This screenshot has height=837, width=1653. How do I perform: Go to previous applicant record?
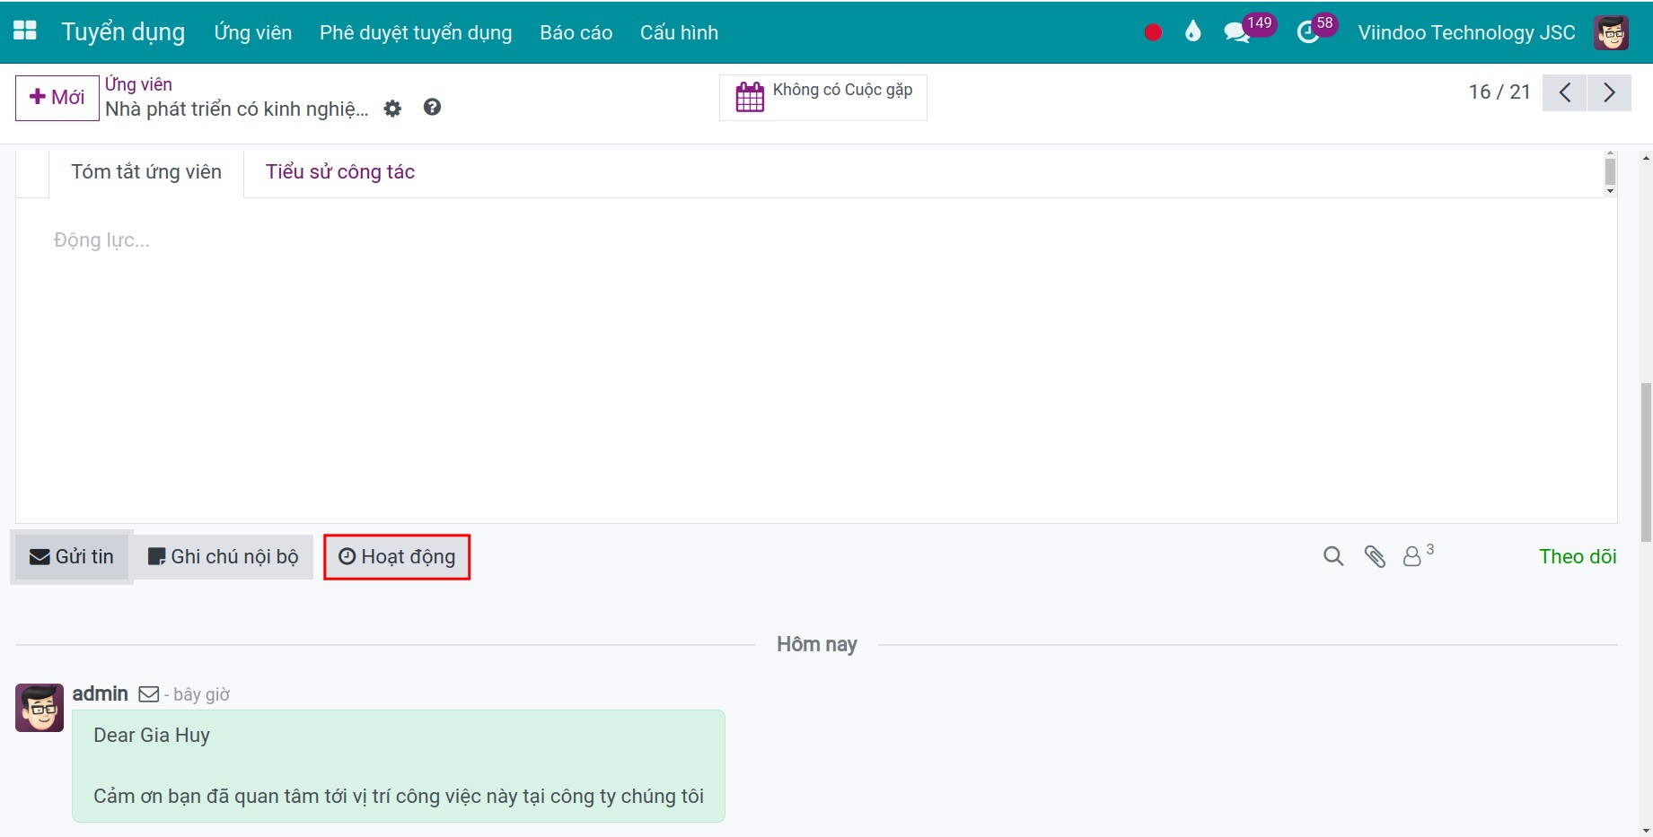[1565, 92]
